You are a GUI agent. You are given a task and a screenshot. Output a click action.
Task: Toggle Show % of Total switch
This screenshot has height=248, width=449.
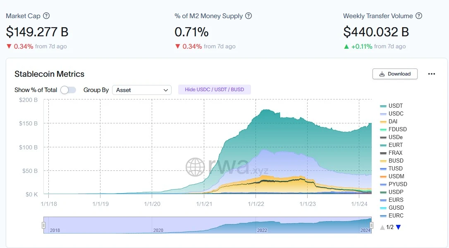coord(68,90)
